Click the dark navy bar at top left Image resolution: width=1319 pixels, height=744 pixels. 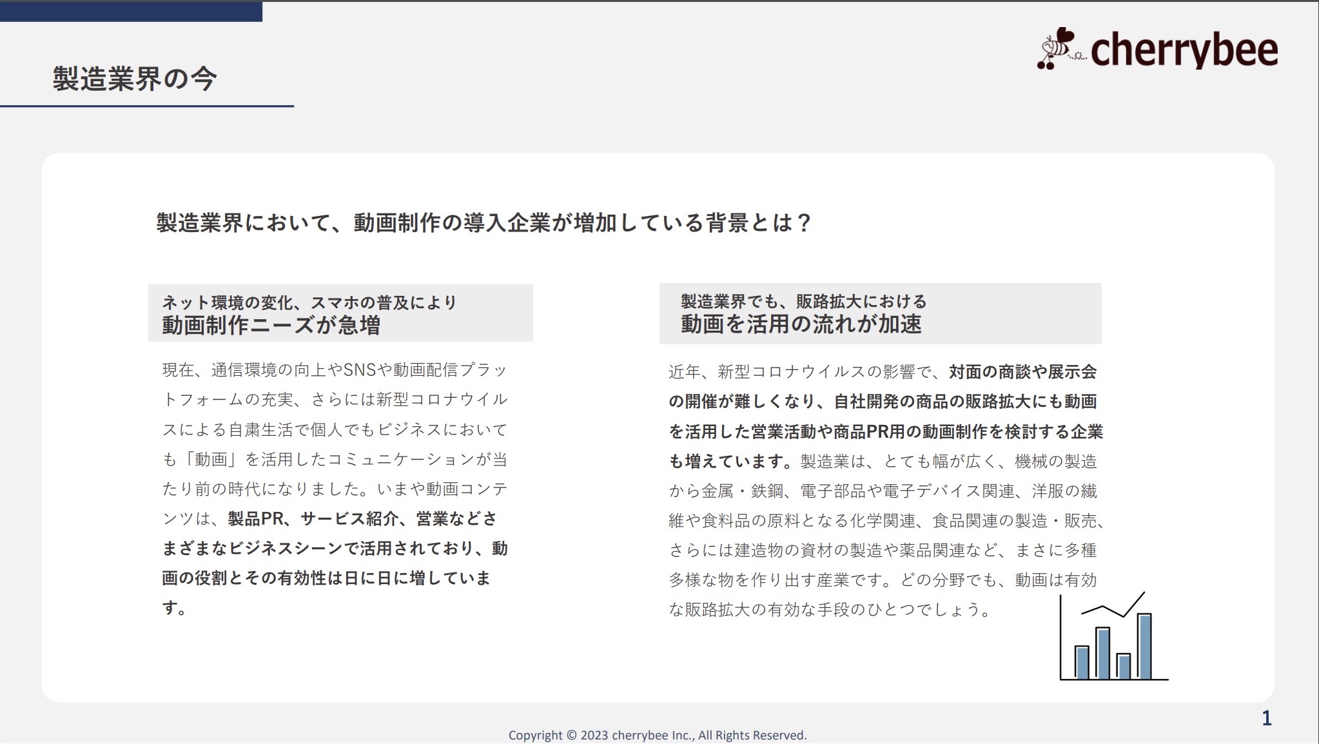(x=131, y=11)
